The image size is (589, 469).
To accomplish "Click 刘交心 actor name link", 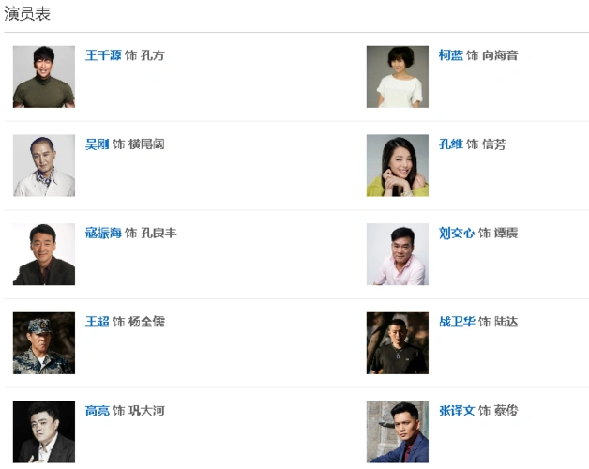I will 457,233.
